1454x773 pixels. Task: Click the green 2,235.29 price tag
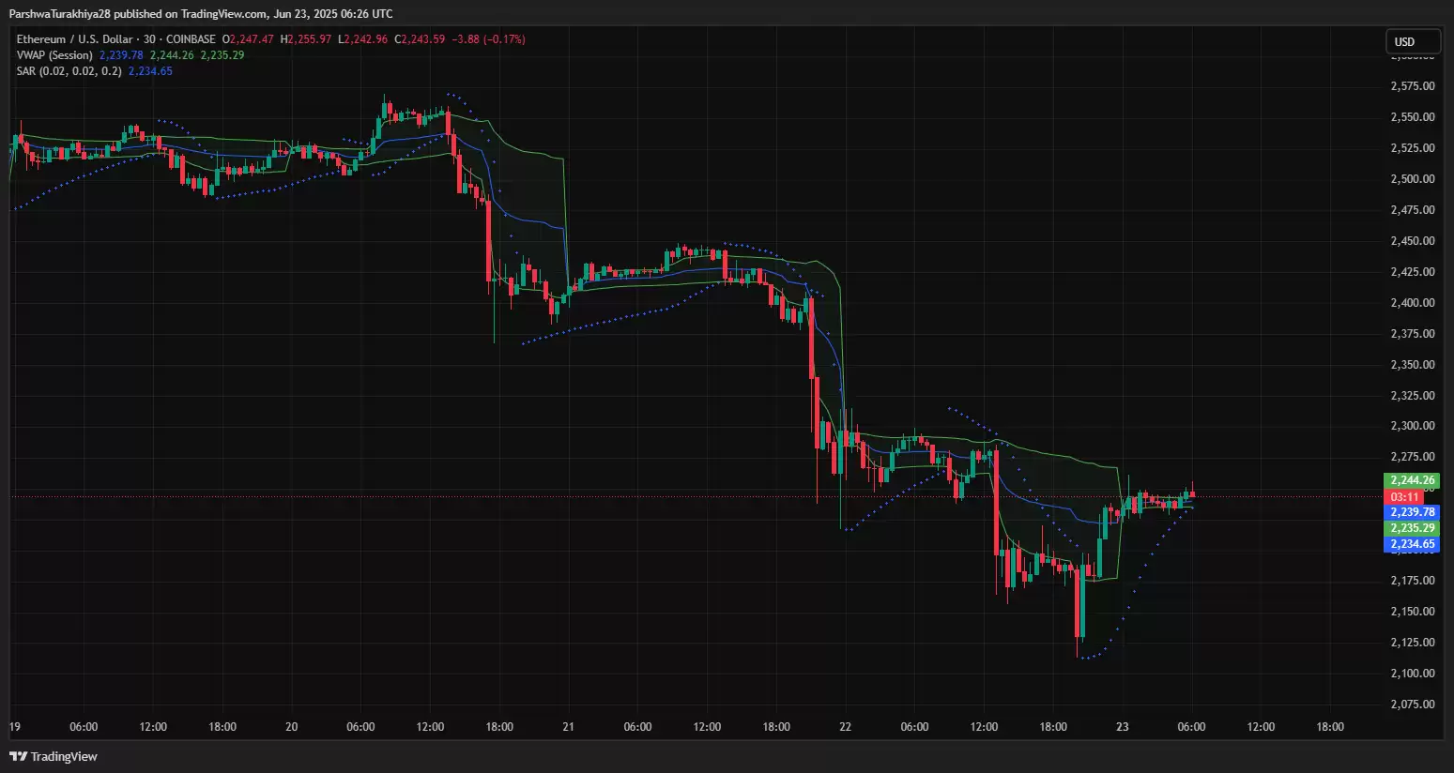point(1412,528)
